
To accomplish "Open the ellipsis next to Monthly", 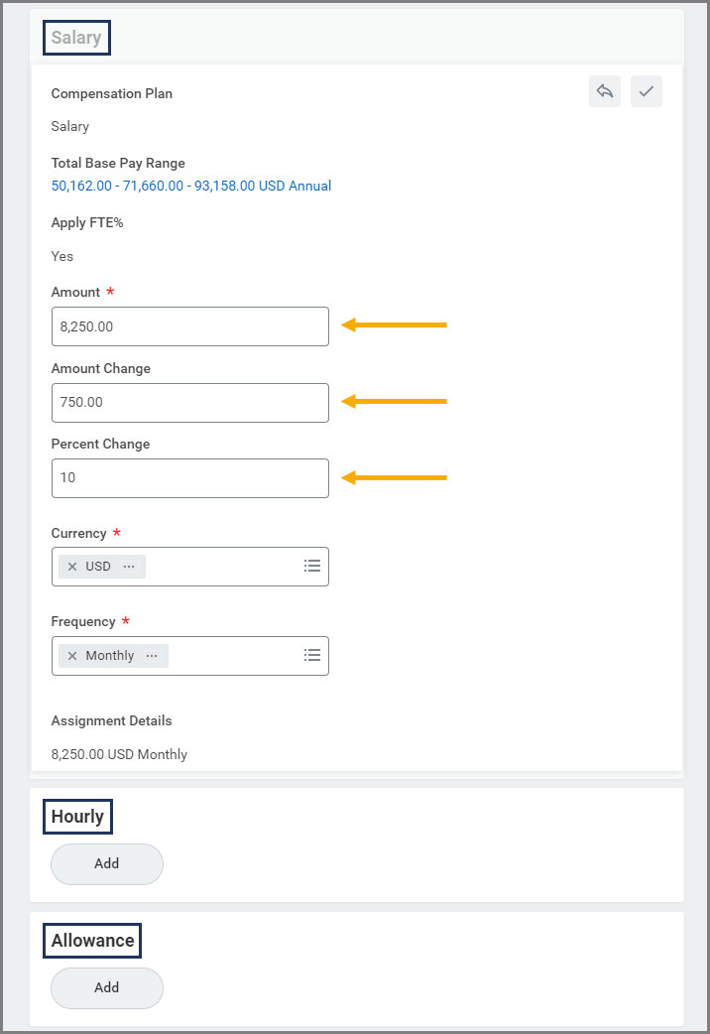I will [x=152, y=656].
